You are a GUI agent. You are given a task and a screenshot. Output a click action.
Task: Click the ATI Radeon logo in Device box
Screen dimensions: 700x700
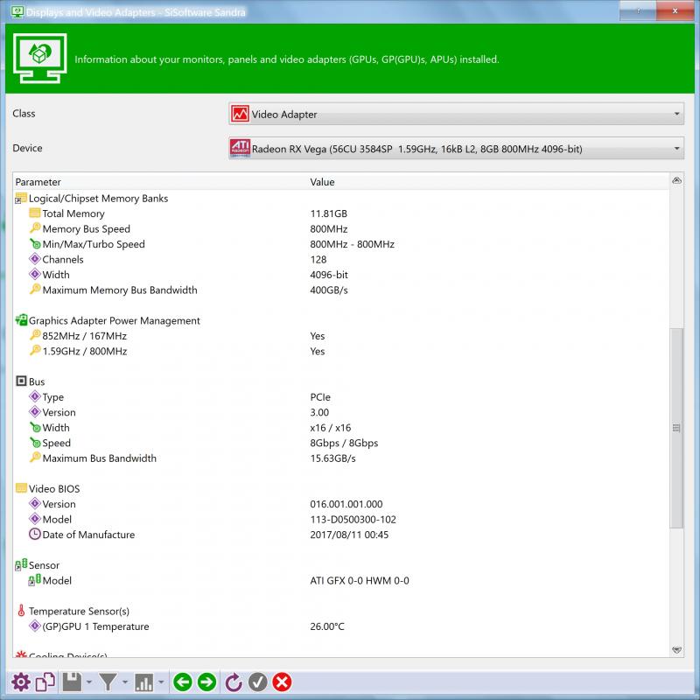pyautogui.click(x=240, y=149)
